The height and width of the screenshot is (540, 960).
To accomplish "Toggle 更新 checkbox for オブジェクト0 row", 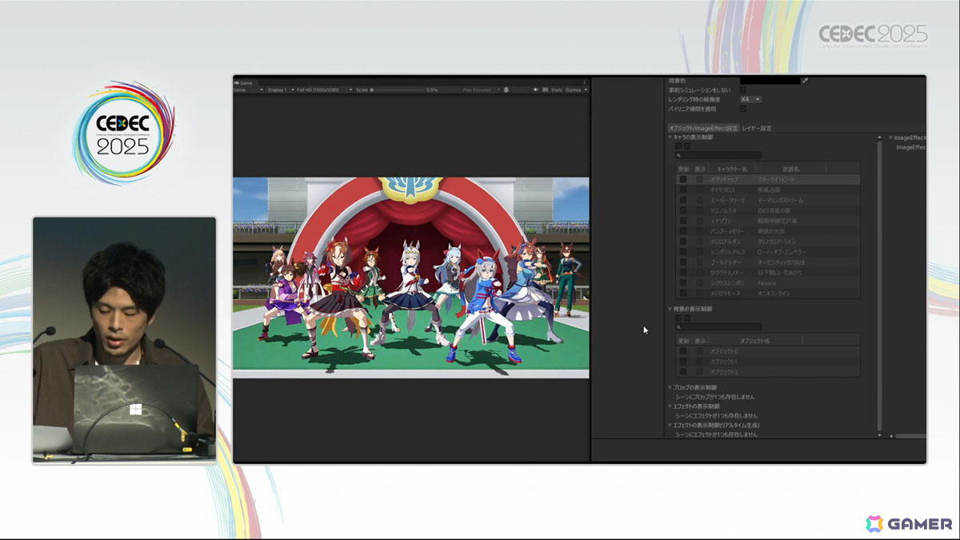I will pyautogui.click(x=683, y=351).
